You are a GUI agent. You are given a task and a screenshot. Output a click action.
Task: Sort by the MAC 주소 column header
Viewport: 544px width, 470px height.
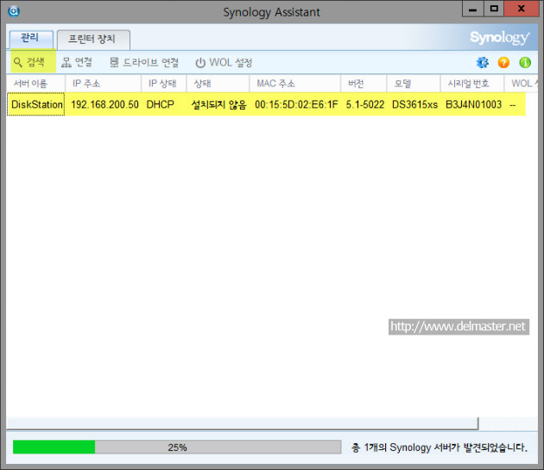[x=295, y=84]
